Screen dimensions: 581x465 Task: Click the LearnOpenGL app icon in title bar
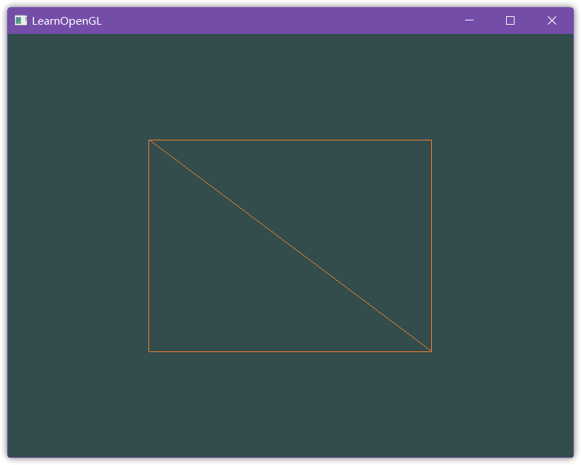(20, 21)
